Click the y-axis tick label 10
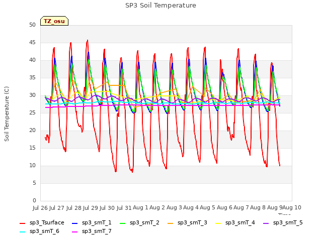This screenshot has height=241, width=322. (32, 165)
